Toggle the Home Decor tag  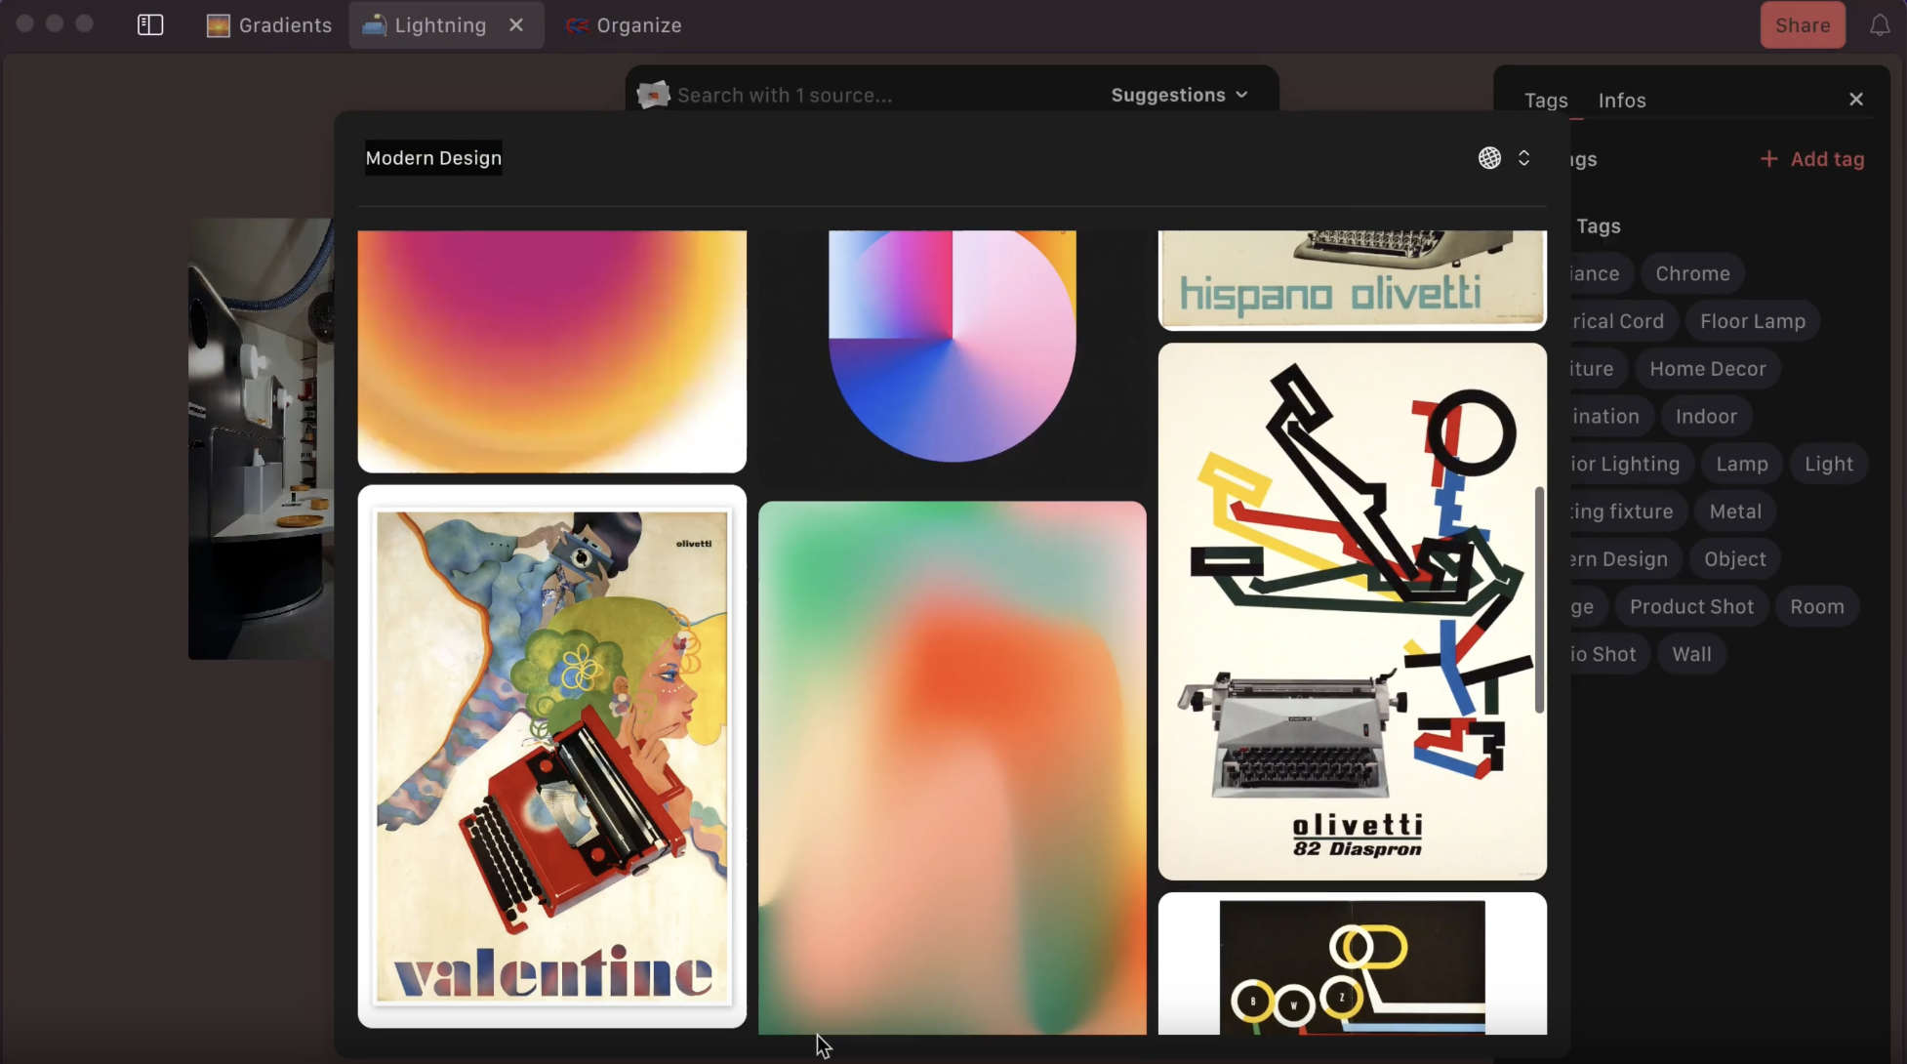pos(1707,368)
